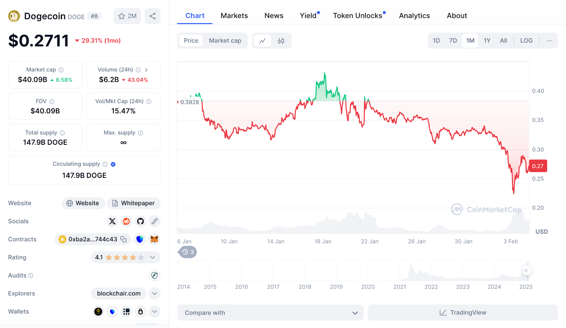Click the blue shield wallet icon
Viewport: 566px width, 328px height.
tap(112, 311)
